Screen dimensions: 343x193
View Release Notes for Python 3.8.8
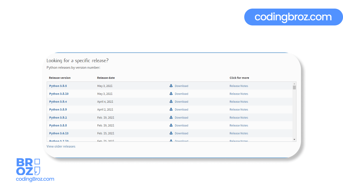click(239, 125)
